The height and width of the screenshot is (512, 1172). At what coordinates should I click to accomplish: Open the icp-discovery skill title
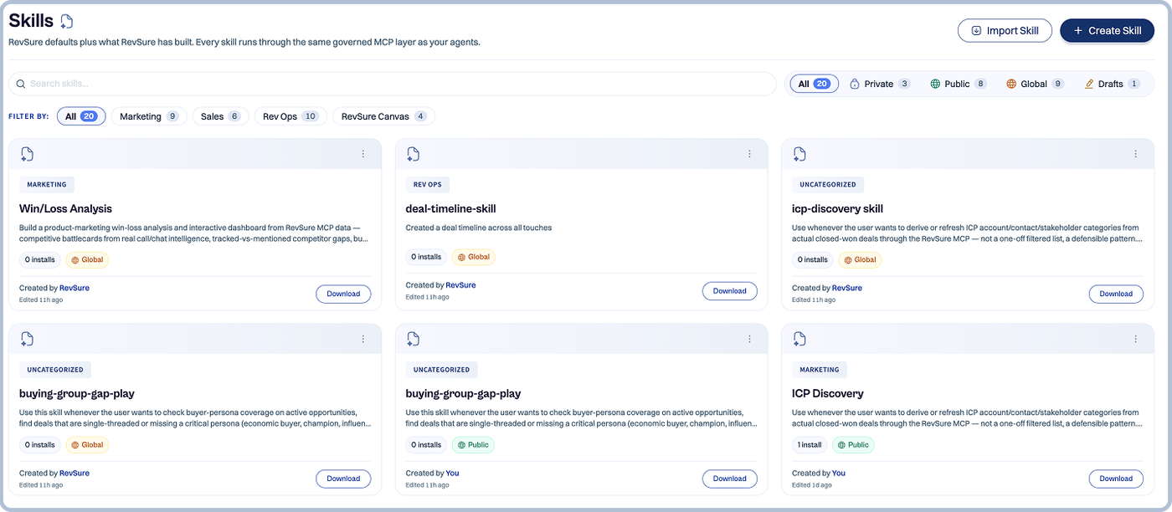837,208
